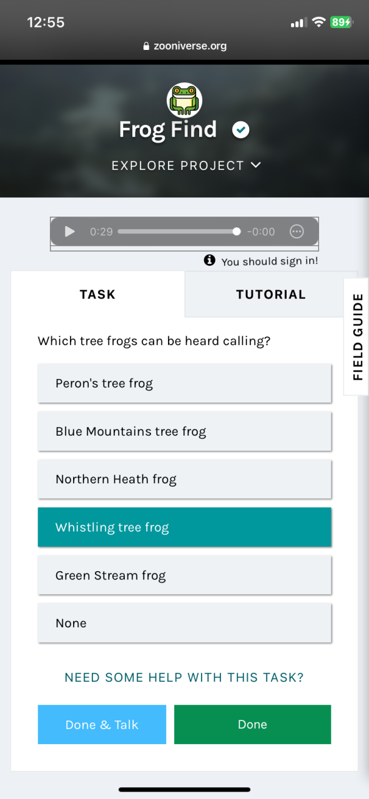369x799 pixels.
Task: Select Peron's tree frog option
Action: click(184, 383)
